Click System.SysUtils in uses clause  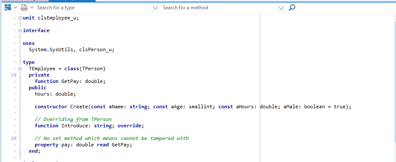(51, 49)
